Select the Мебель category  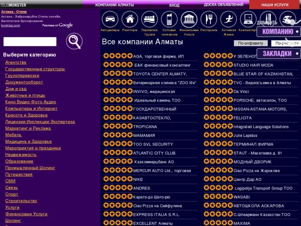coord(13,135)
